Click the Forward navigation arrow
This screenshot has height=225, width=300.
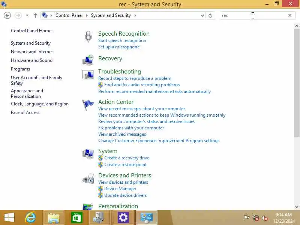pos(18,15)
